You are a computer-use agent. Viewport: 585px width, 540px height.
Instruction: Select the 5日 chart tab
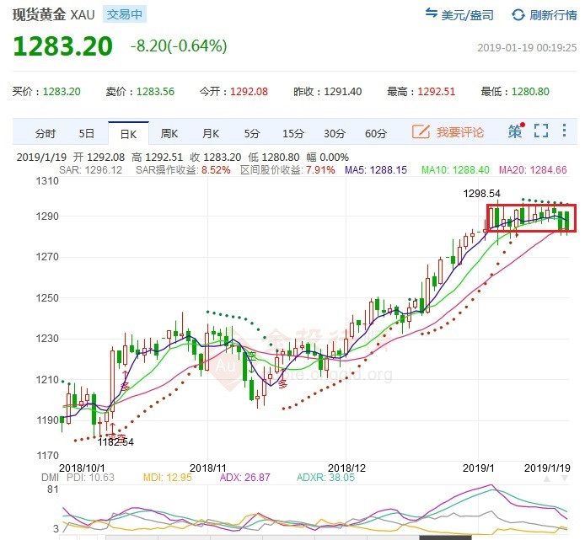point(87,133)
